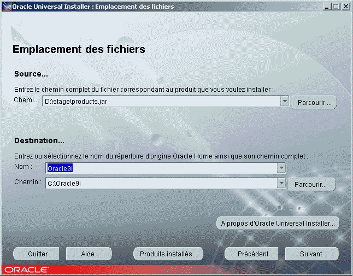Expand the destination Chemin dropdown arrow

(281, 184)
